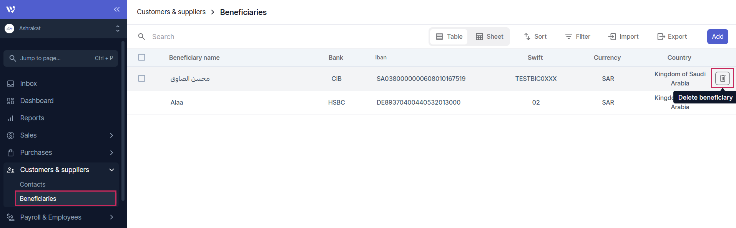Check the box for the first beneficiary row
Viewport: 736px width, 228px height.
pyautogui.click(x=142, y=79)
